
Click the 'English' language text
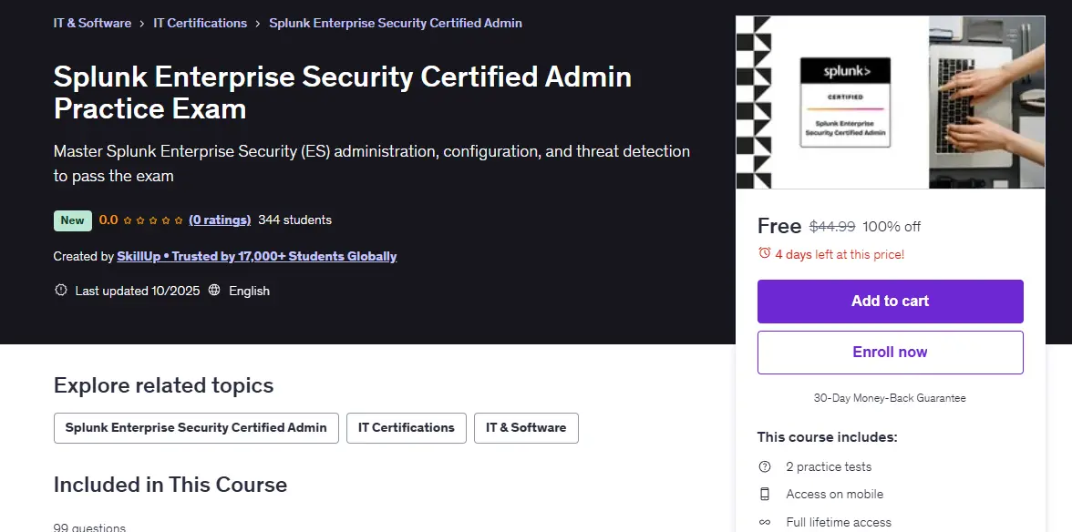tap(249, 291)
